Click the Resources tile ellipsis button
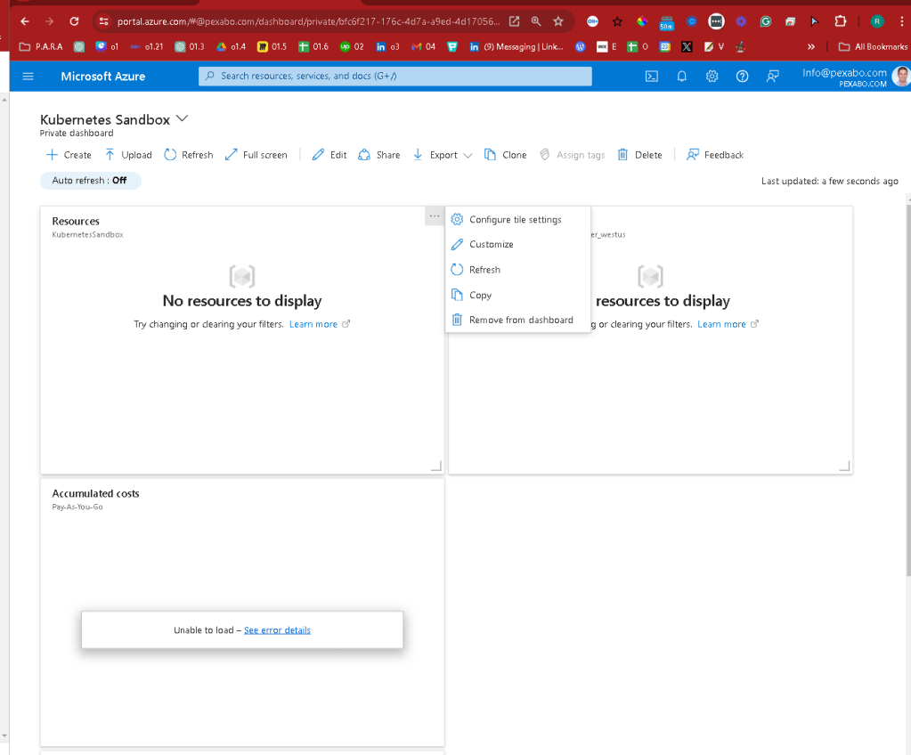The width and height of the screenshot is (911, 755). point(435,216)
